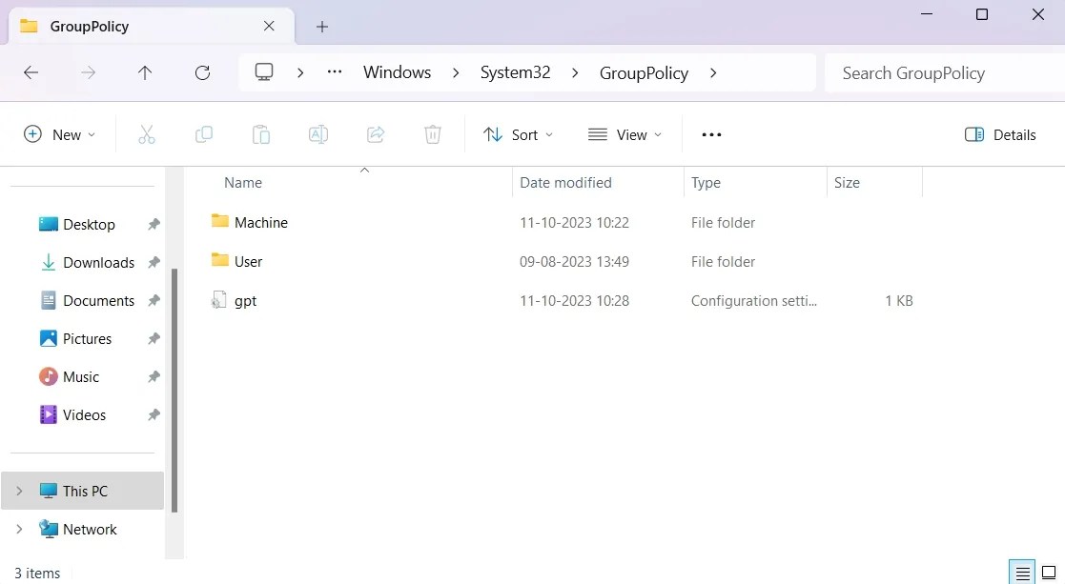Expand This PC in the sidebar
The width and height of the screenshot is (1065, 584).
pyautogui.click(x=18, y=491)
